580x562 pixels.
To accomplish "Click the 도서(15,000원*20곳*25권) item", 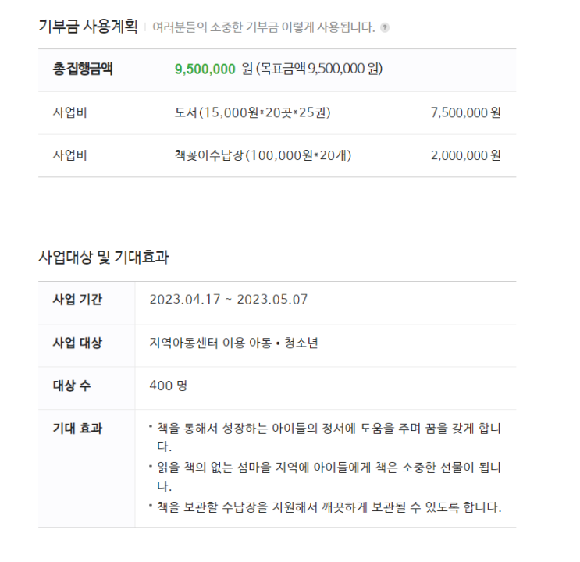I will 253,112.
